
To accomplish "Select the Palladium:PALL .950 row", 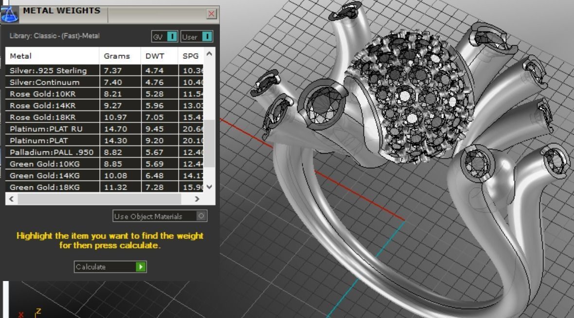I will pyautogui.click(x=104, y=153).
